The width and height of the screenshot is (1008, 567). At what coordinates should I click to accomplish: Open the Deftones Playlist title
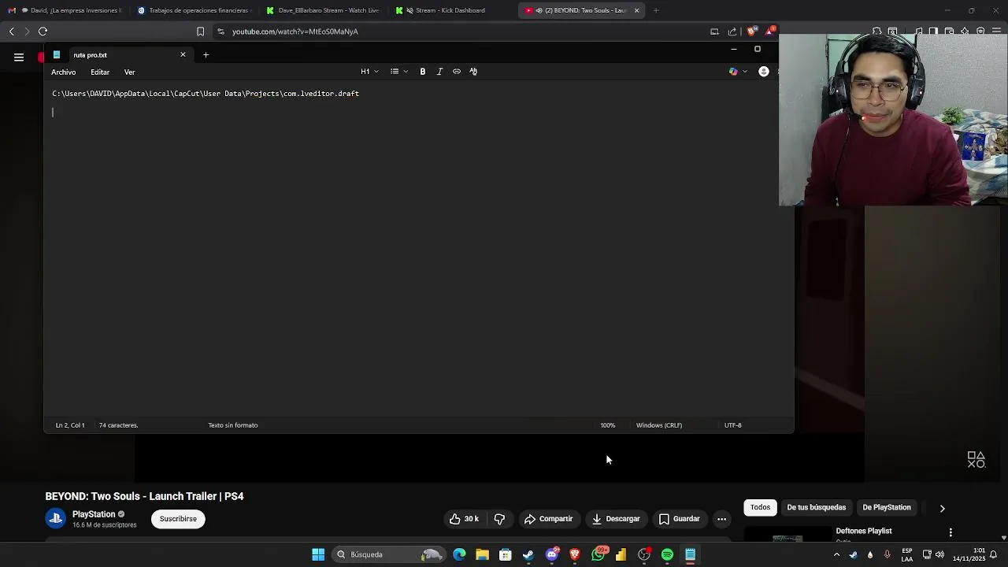tap(864, 532)
